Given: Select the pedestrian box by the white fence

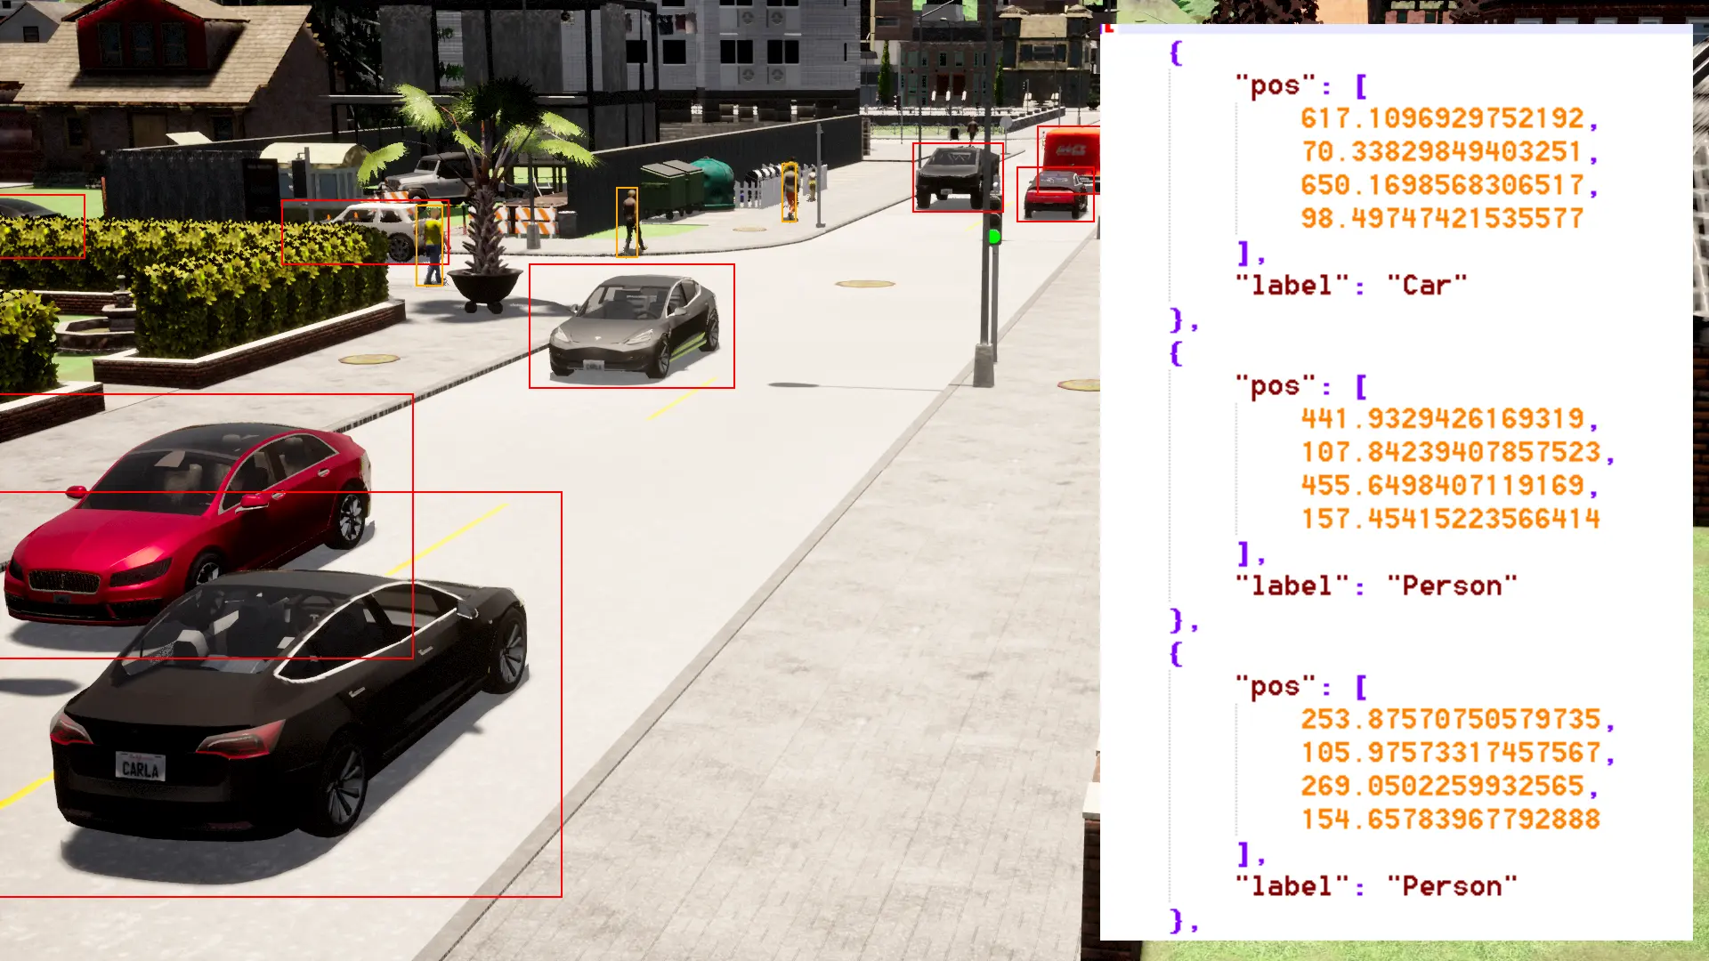Looking at the screenshot, I should 790,191.
